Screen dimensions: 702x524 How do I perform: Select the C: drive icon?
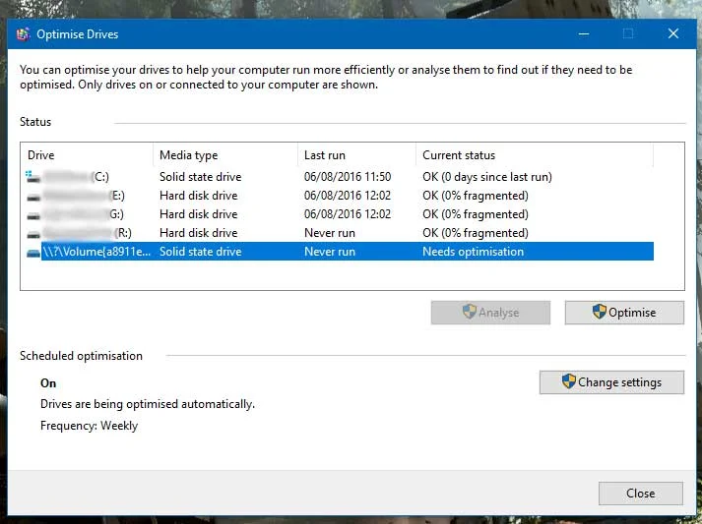coord(32,177)
